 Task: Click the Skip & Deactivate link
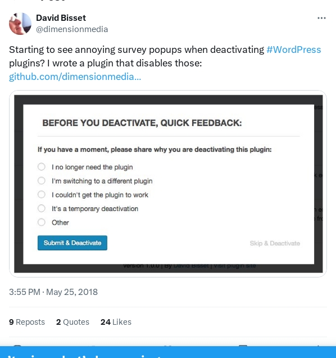click(x=275, y=243)
